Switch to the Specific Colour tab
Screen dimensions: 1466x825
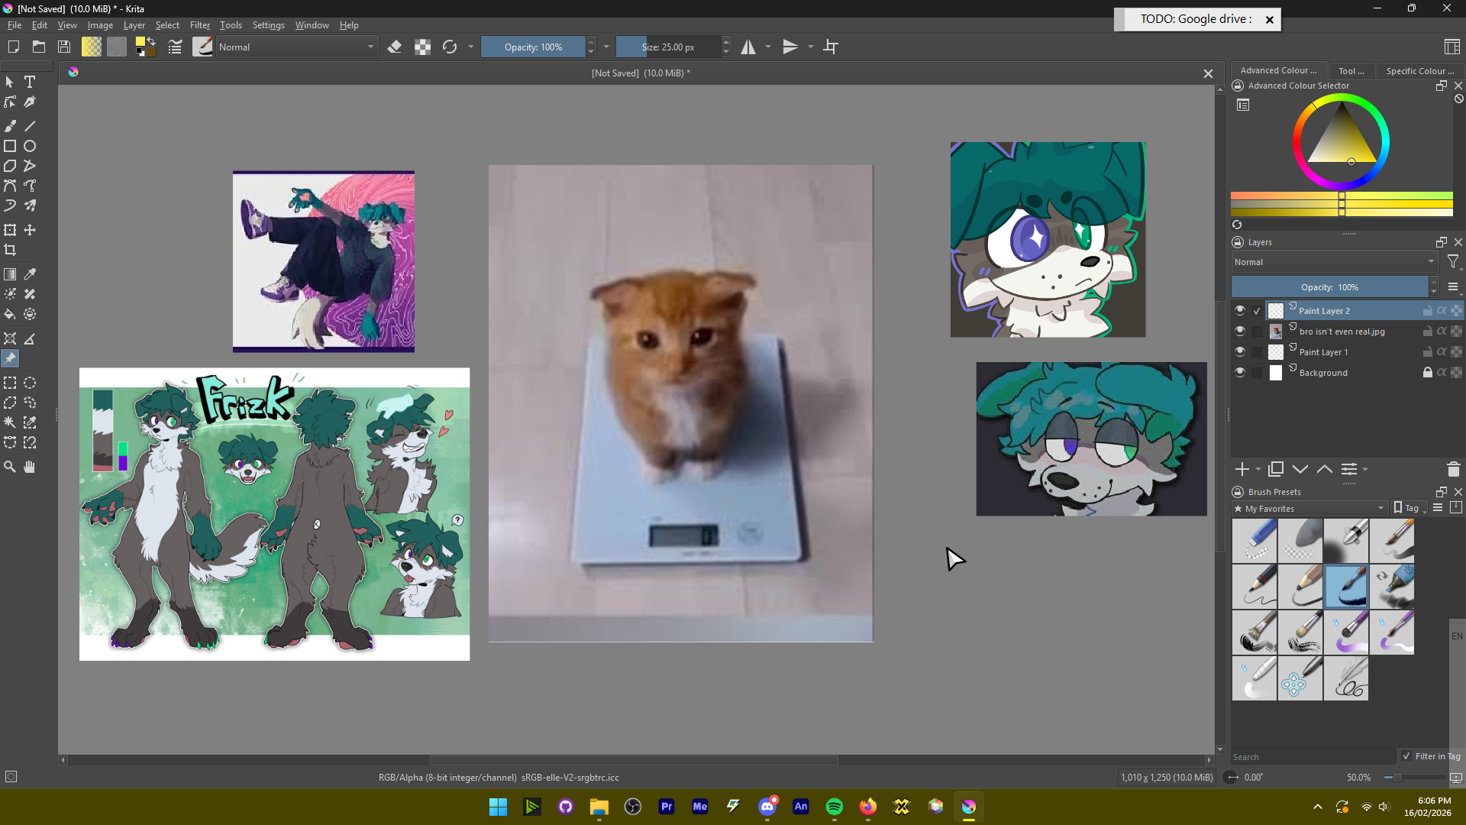click(x=1419, y=70)
